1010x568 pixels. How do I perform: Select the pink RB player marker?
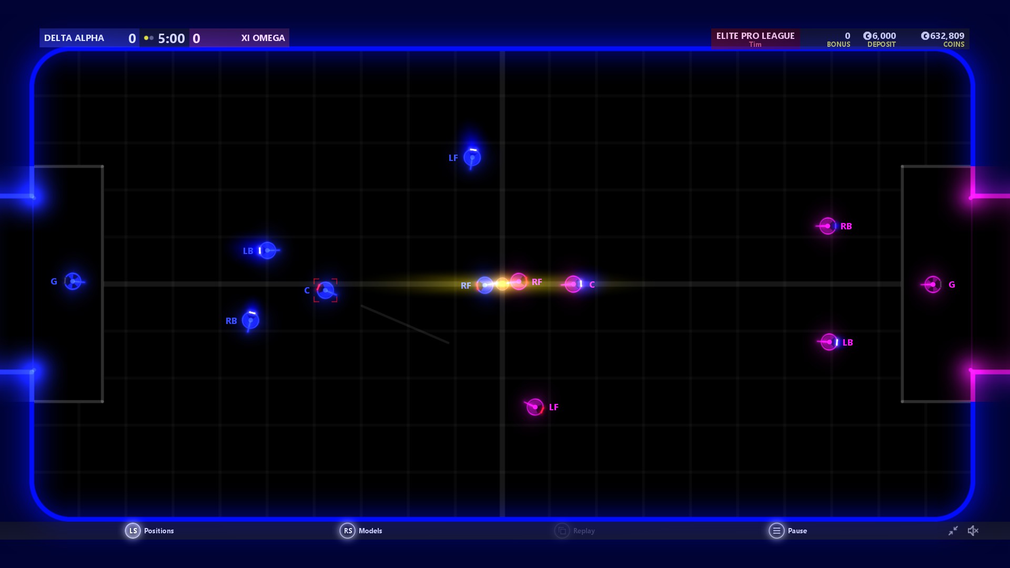pyautogui.click(x=827, y=227)
